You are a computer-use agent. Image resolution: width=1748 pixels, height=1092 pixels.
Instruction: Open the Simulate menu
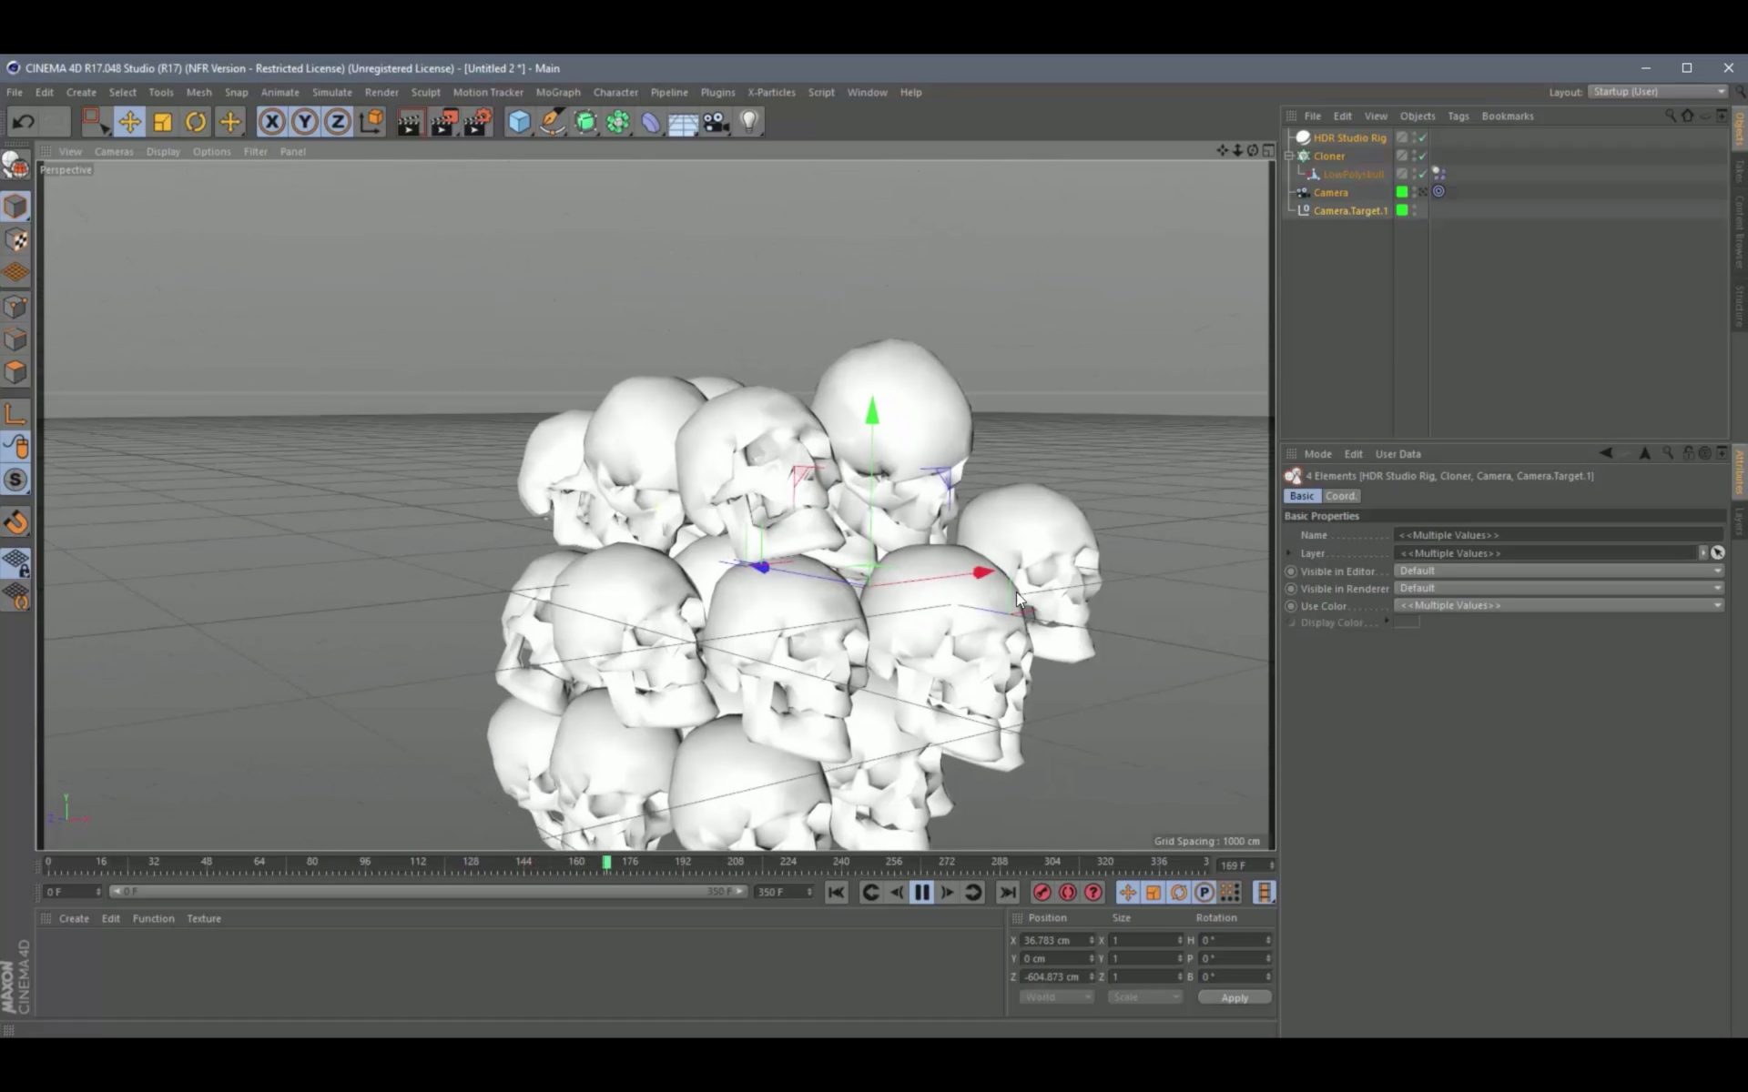click(x=331, y=92)
